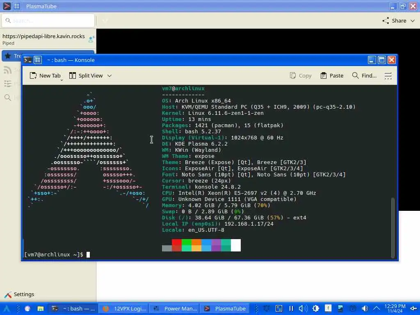Switch to the Power Management taskbar entry
This screenshot has height=315, width=420.
[174, 308]
